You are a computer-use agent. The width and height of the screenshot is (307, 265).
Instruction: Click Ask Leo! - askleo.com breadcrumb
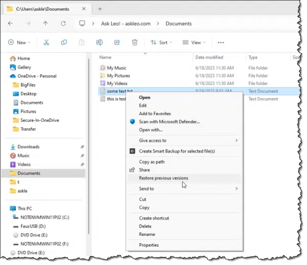[x=126, y=24]
